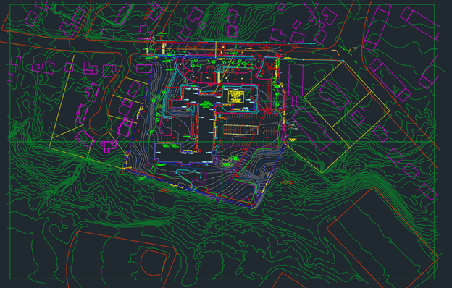Click the magenta rectangle at site's northwest corner
Screen dimensions: 452x288
(144, 69)
